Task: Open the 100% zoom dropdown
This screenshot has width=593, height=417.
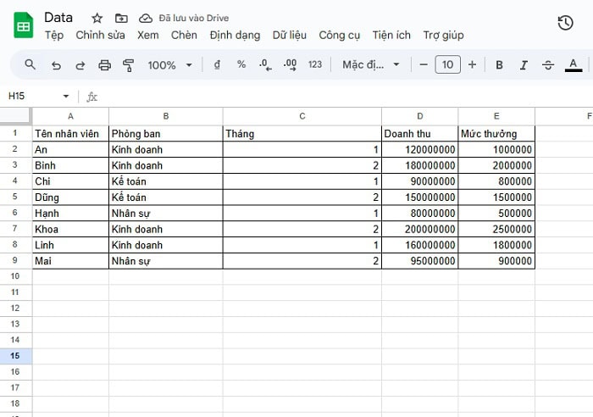Action: click(x=170, y=64)
